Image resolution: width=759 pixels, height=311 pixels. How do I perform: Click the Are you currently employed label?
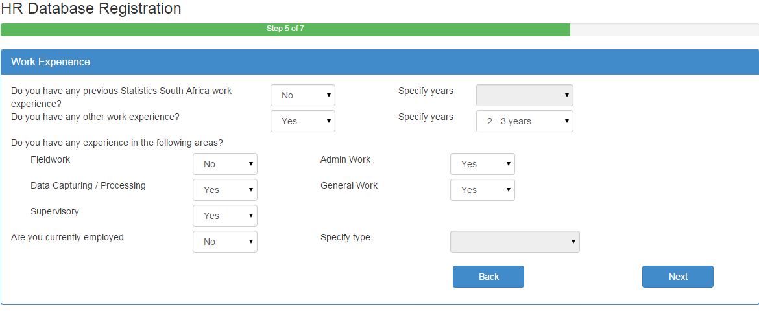tap(67, 238)
